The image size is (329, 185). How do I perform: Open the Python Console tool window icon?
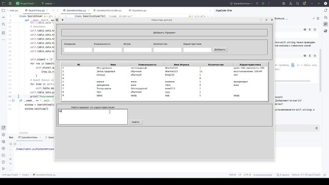(4, 135)
